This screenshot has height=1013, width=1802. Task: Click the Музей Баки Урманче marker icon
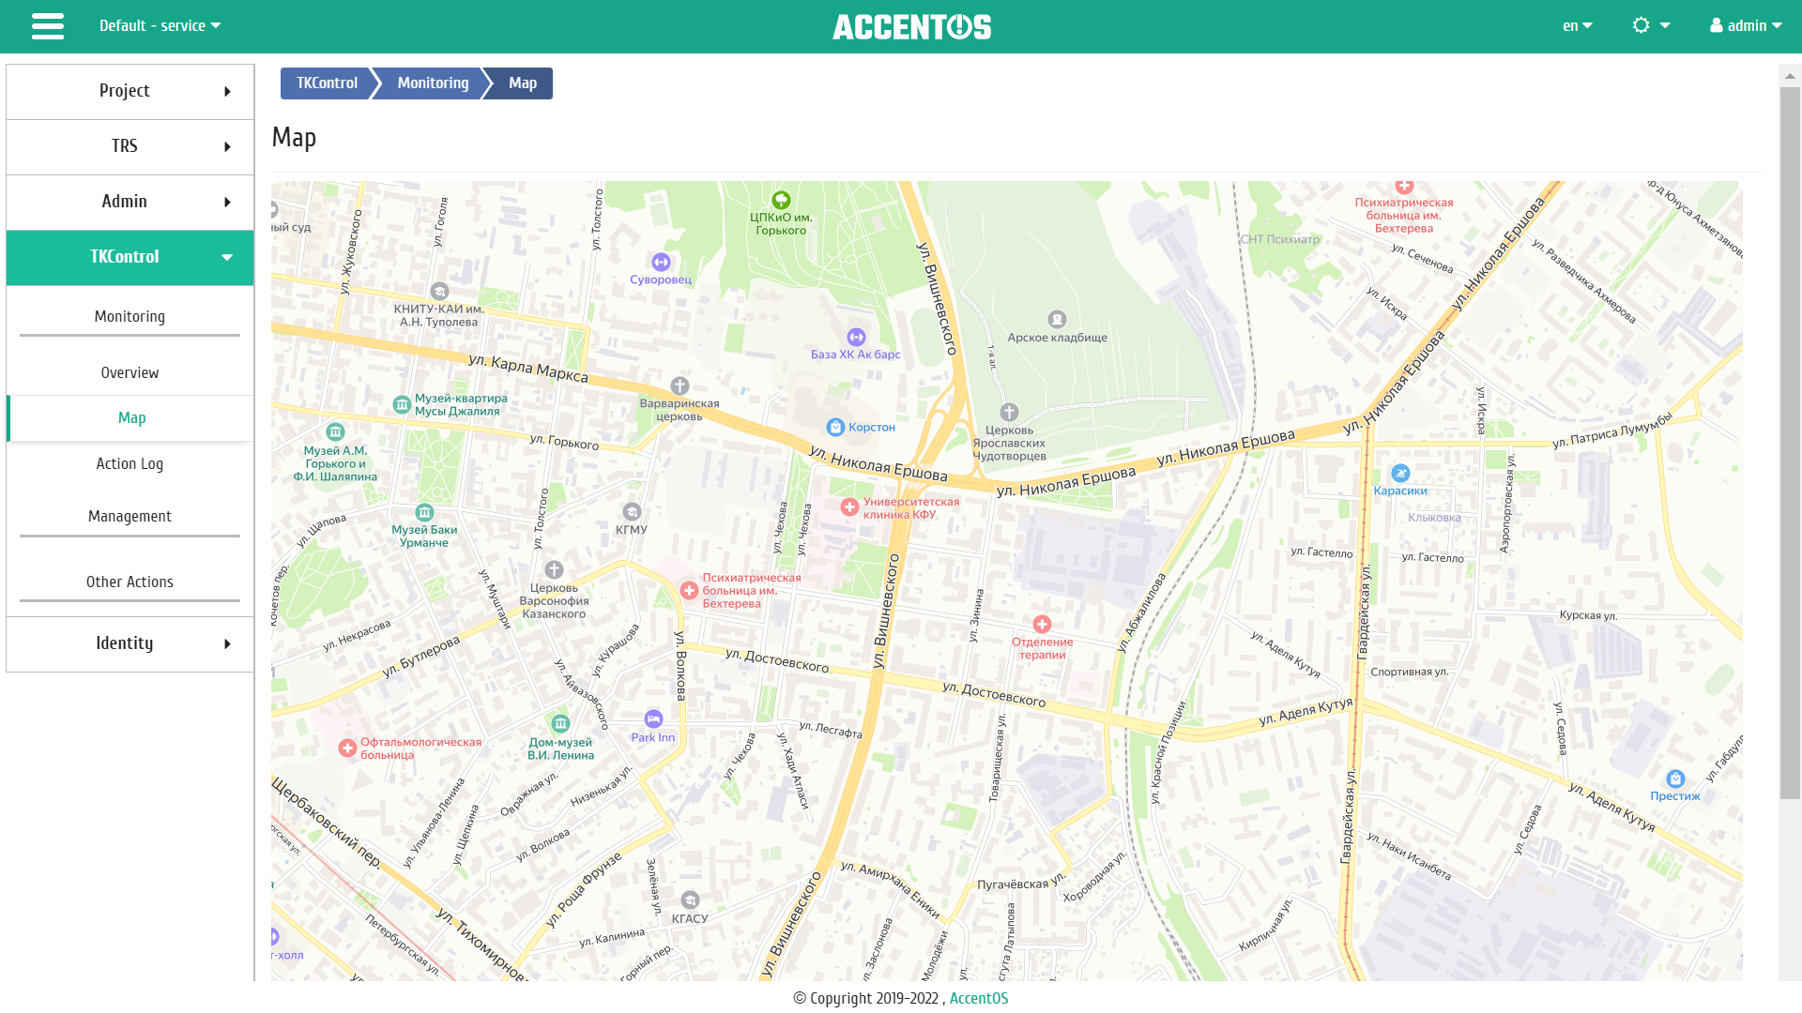click(424, 512)
